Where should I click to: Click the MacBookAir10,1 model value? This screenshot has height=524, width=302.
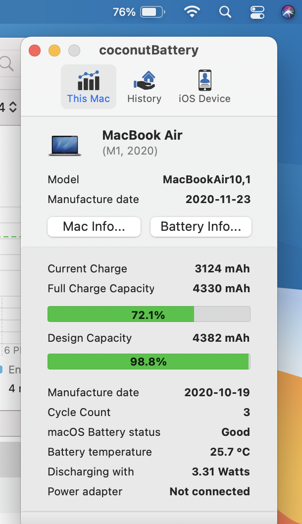206,179
